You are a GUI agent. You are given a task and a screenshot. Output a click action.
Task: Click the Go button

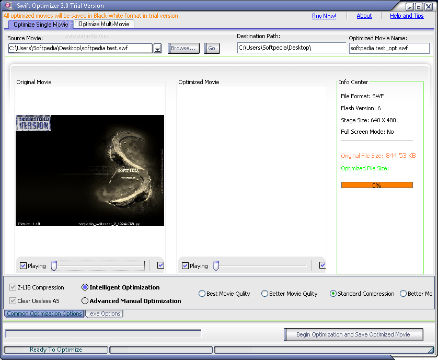coord(212,48)
